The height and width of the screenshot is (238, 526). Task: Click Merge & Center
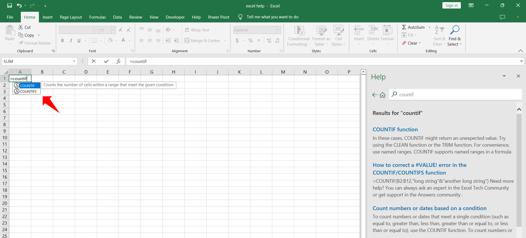[x=202, y=40]
